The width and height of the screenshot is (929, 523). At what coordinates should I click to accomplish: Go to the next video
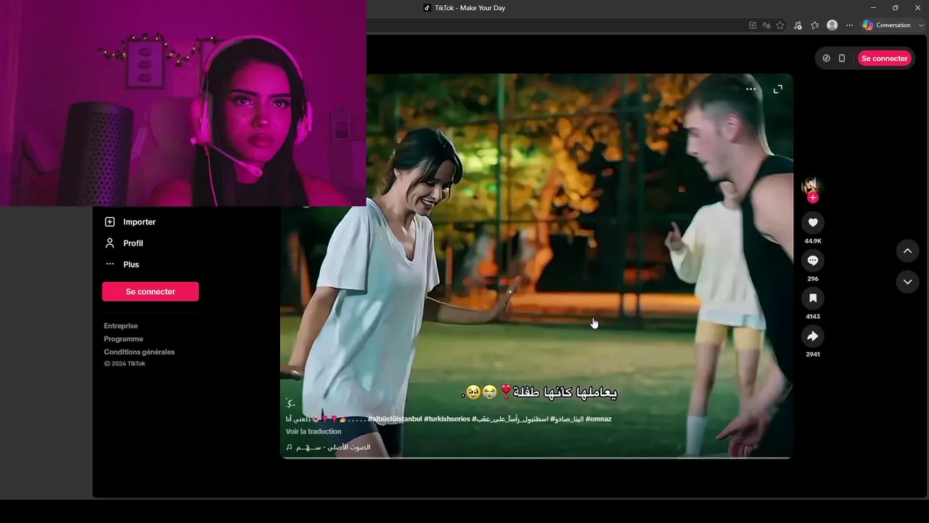click(x=907, y=281)
